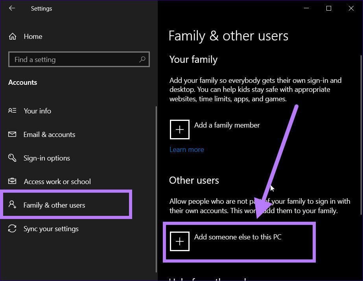Click the Family & other users person icon
This screenshot has width=363, height=281.
tap(12, 204)
